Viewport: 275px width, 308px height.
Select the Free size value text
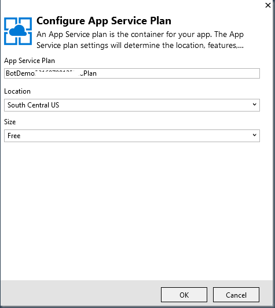coord(14,136)
